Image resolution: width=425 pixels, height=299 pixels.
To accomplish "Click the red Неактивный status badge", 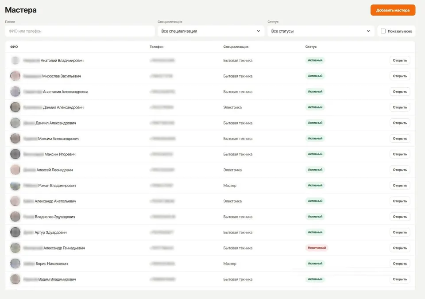I will click(317, 248).
